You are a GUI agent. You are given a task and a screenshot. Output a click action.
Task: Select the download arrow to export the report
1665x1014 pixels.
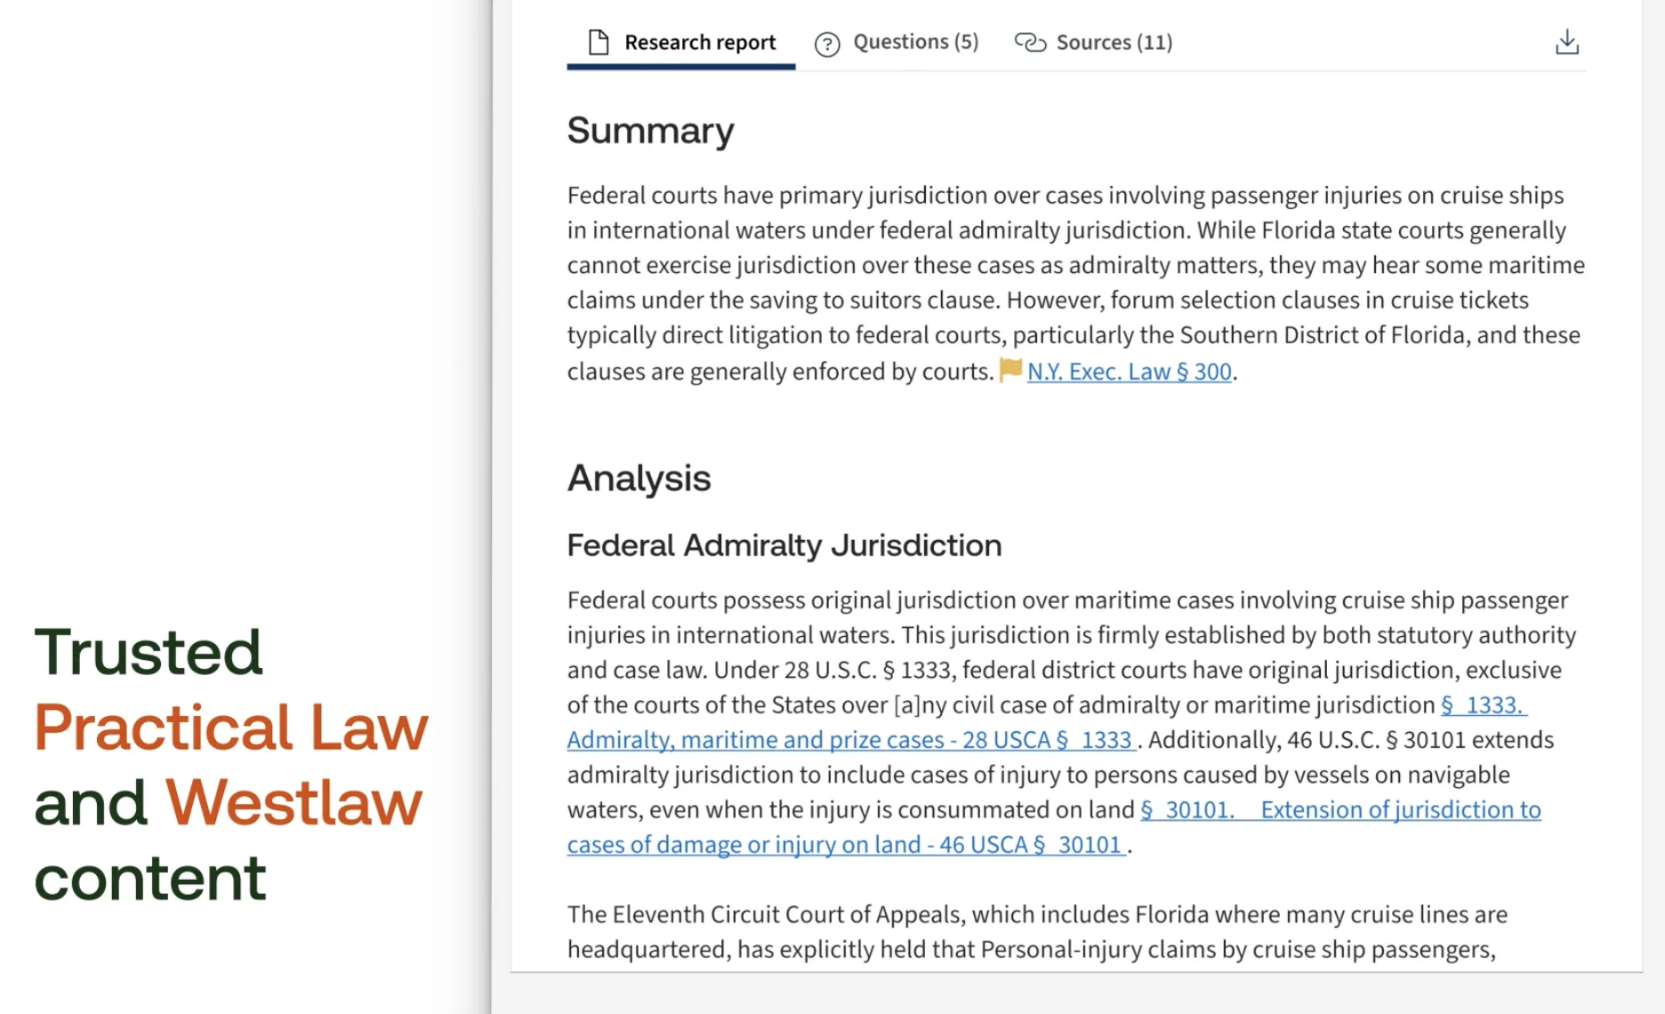point(1566,41)
